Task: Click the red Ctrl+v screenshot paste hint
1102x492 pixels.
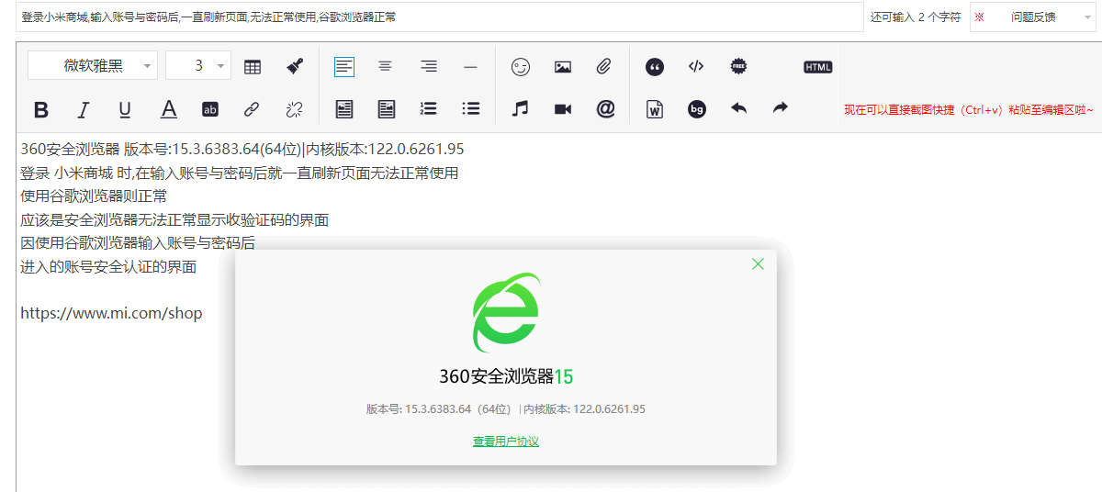Action: coord(969,109)
